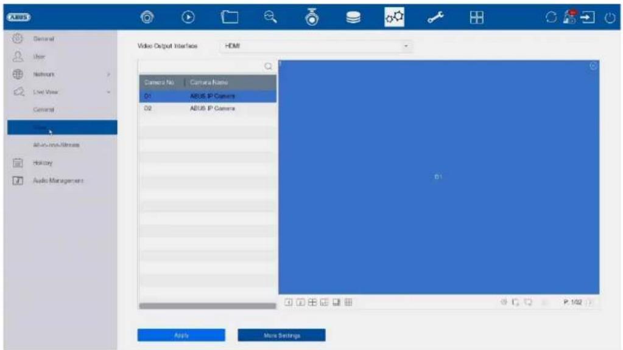
Task: Open the Live View camera icon in top bar
Action: [147, 17]
